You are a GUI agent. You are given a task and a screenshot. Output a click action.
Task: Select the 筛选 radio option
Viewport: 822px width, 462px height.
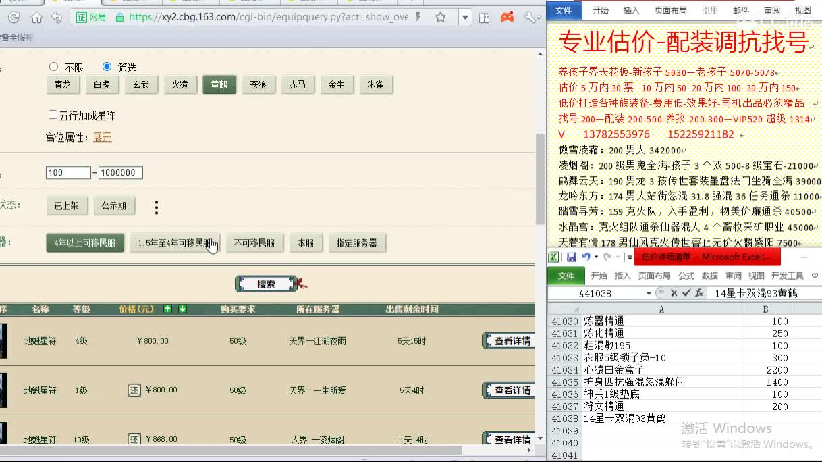click(x=107, y=67)
